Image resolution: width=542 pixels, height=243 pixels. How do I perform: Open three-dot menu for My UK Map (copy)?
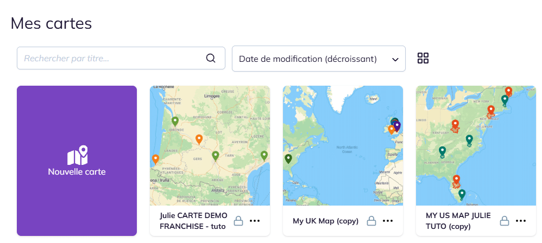tap(388, 221)
